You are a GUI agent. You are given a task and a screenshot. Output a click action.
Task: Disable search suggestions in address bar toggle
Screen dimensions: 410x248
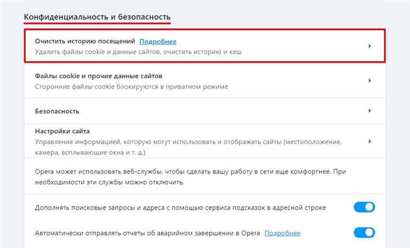pos(364,207)
